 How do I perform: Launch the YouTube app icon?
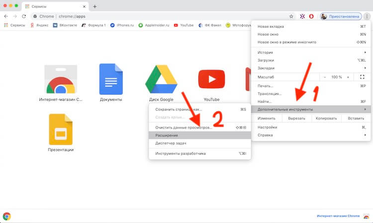tap(211, 79)
